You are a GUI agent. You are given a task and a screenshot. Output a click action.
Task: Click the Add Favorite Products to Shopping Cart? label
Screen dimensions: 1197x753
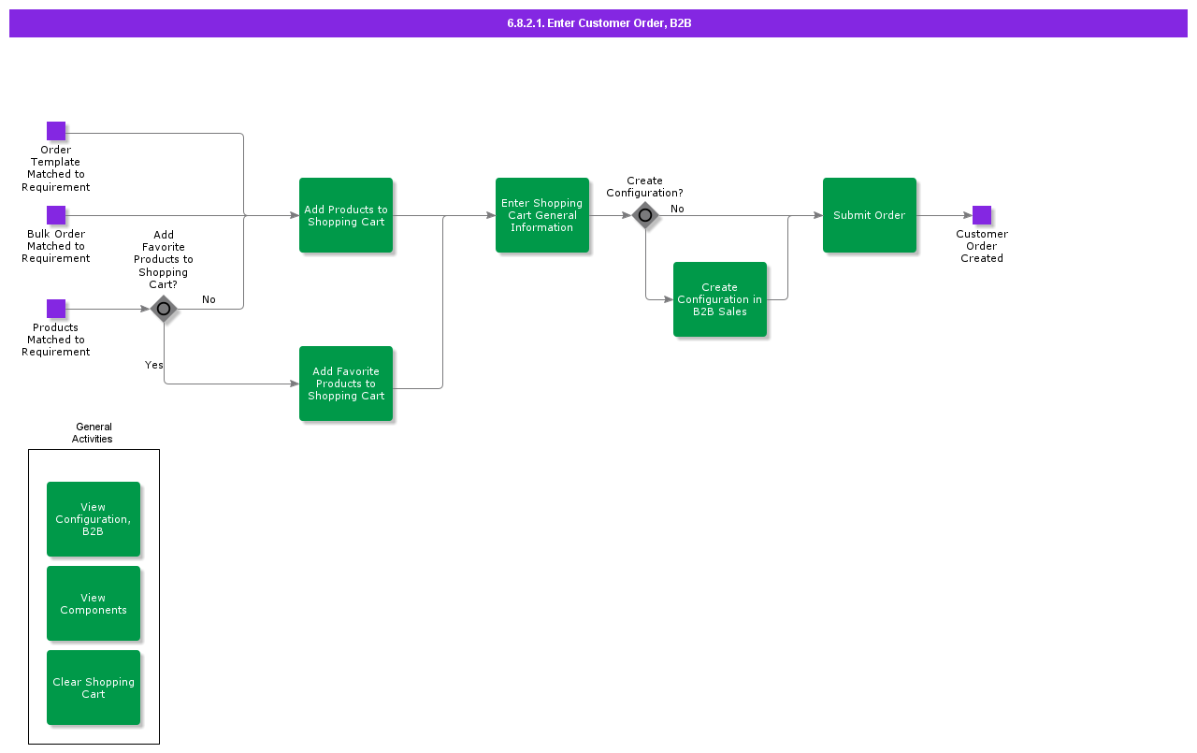[x=164, y=260]
